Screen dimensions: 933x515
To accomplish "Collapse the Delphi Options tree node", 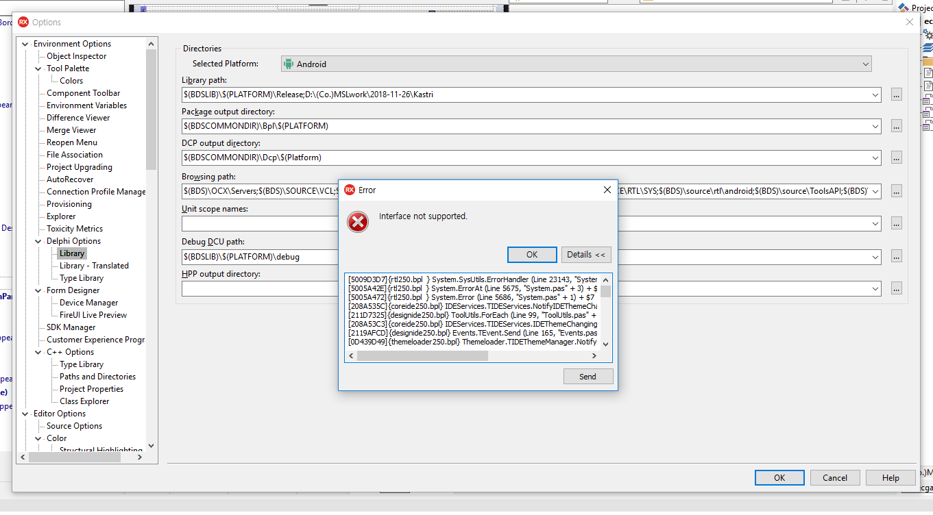I will pos(38,241).
